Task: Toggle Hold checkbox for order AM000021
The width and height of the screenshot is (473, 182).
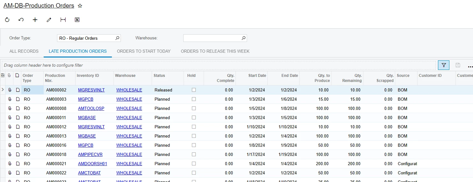Action: coord(194,164)
